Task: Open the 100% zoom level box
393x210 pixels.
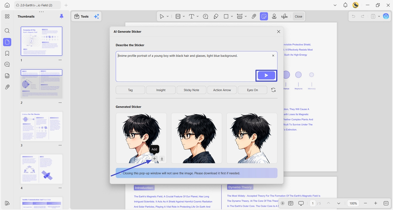Action: click(x=353, y=203)
